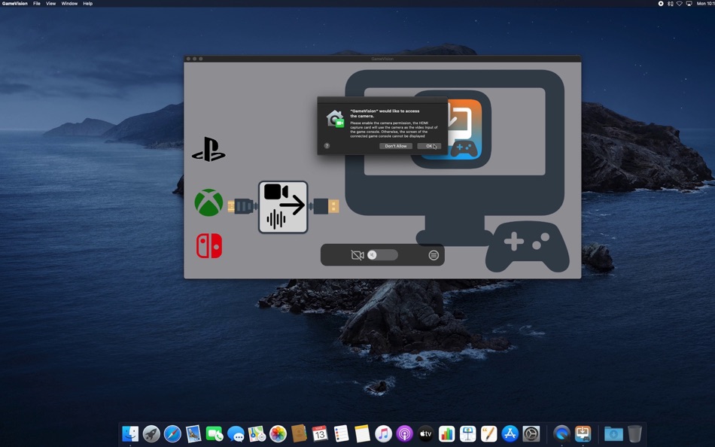Open Finder from the dock
Viewport: 715px width, 447px height.
[x=130, y=433]
